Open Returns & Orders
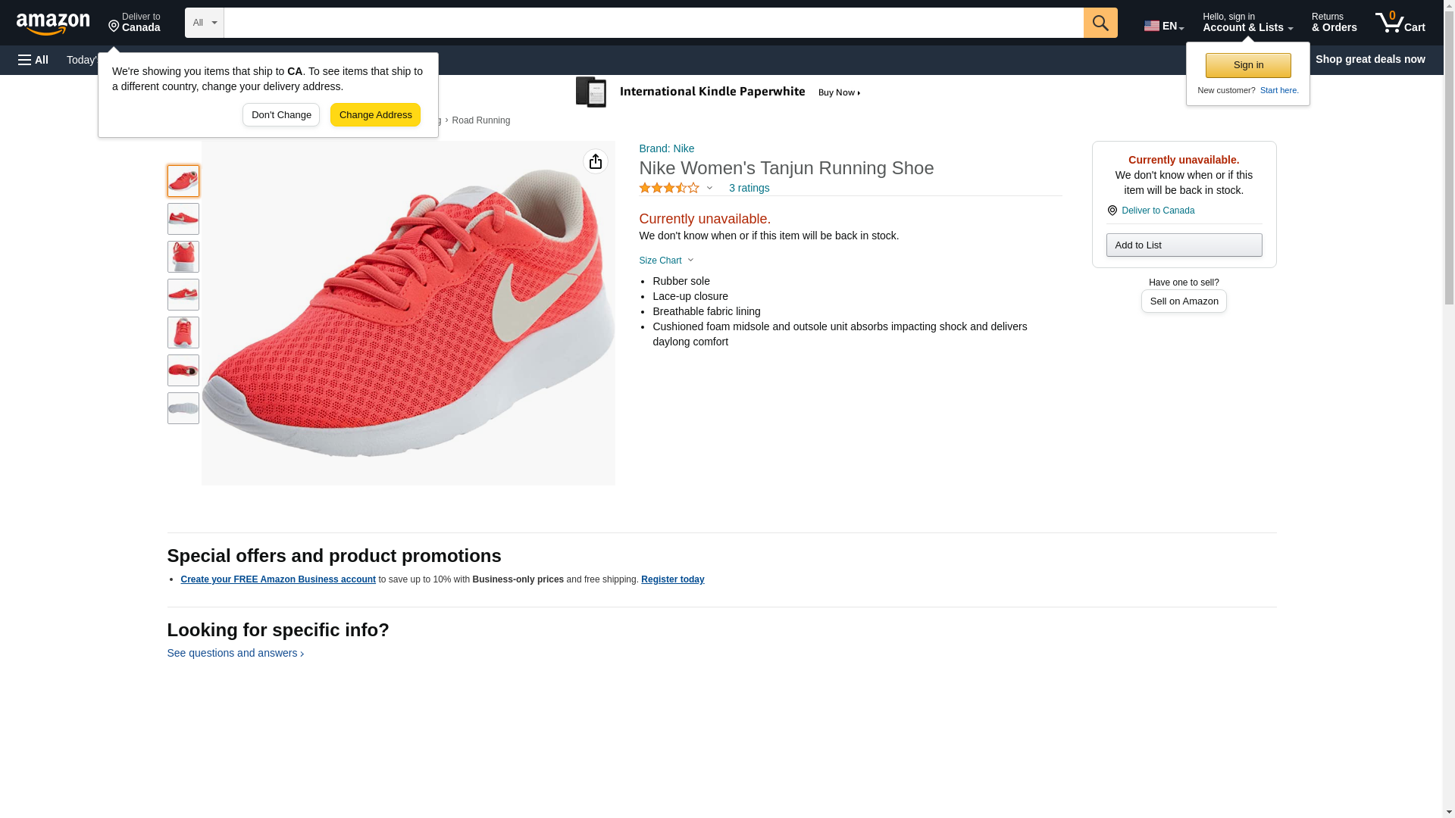 (x=1334, y=23)
